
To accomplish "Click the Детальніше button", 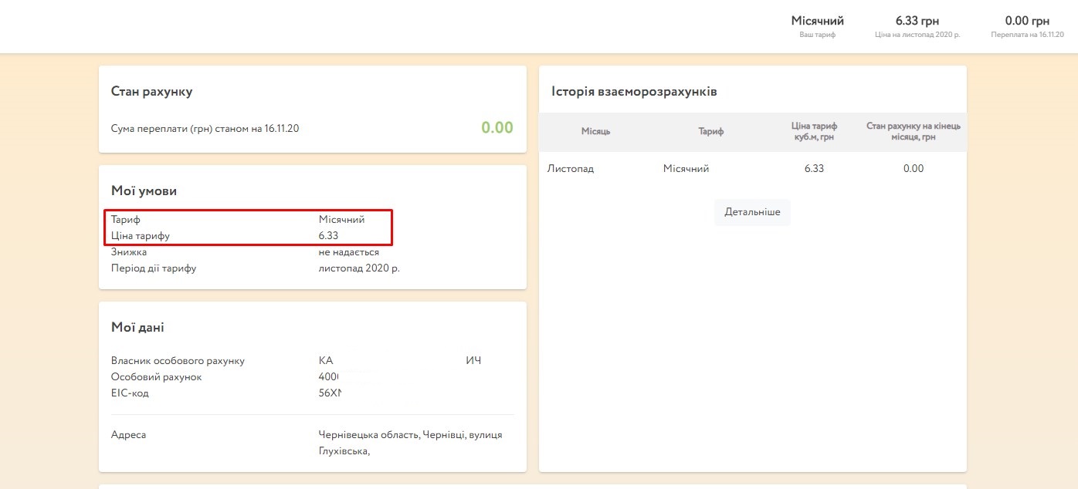I will [x=752, y=212].
